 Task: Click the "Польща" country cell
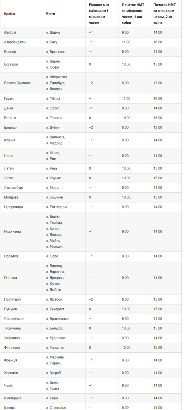pos(11,278)
